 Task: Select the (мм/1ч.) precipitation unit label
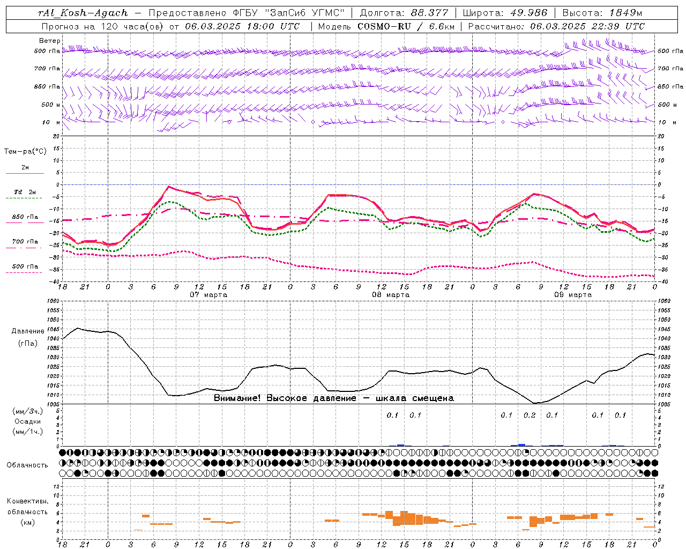27,432
